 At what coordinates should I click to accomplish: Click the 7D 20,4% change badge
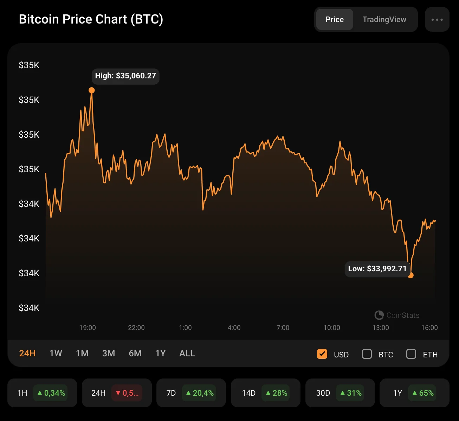200,393
